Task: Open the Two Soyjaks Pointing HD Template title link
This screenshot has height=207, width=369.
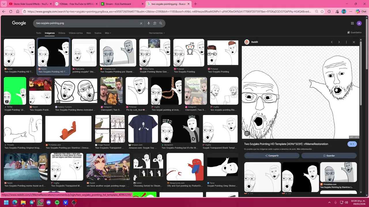Action: (x=286, y=144)
